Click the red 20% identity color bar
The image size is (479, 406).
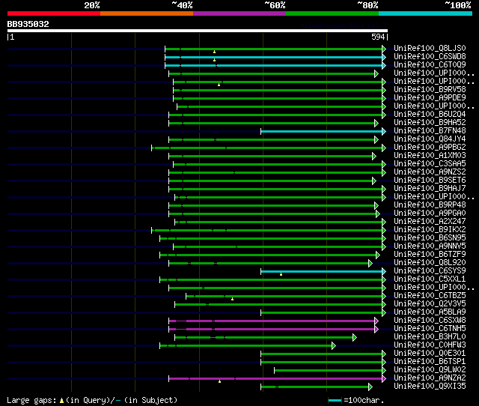click(54, 13)
